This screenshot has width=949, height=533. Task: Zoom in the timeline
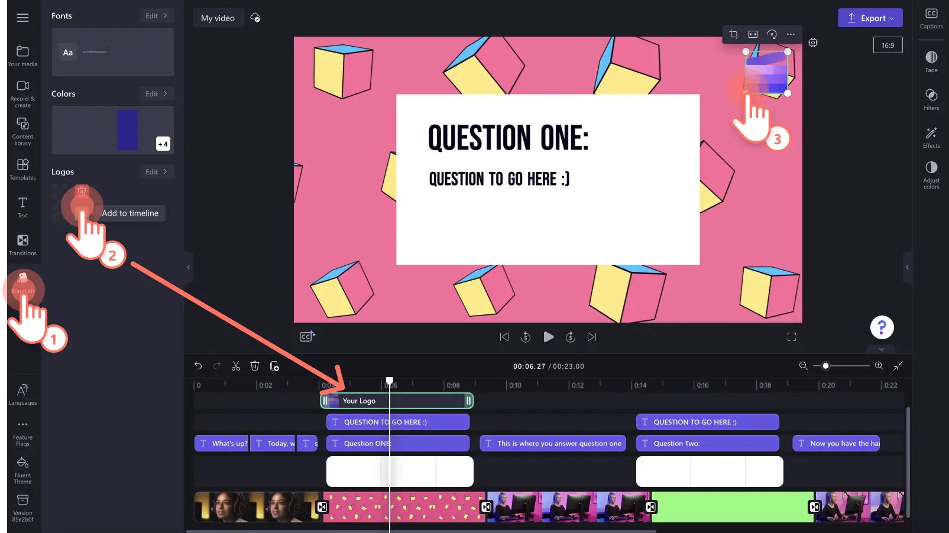[x=879, y=366]
